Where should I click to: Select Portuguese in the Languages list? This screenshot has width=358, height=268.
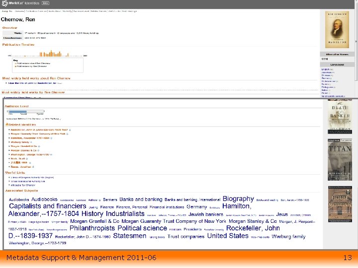pyautogui.click(x=328, y=87)
